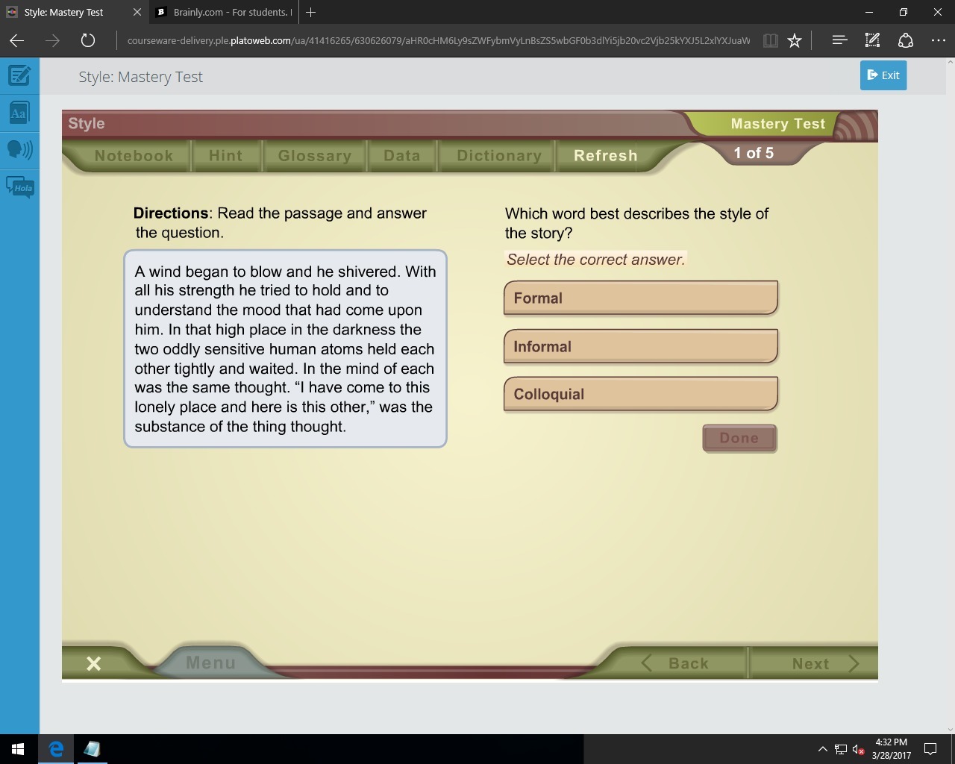This screenshot has width=955, height=764.
Task: Go to the Next question
Action: point(824,663)
